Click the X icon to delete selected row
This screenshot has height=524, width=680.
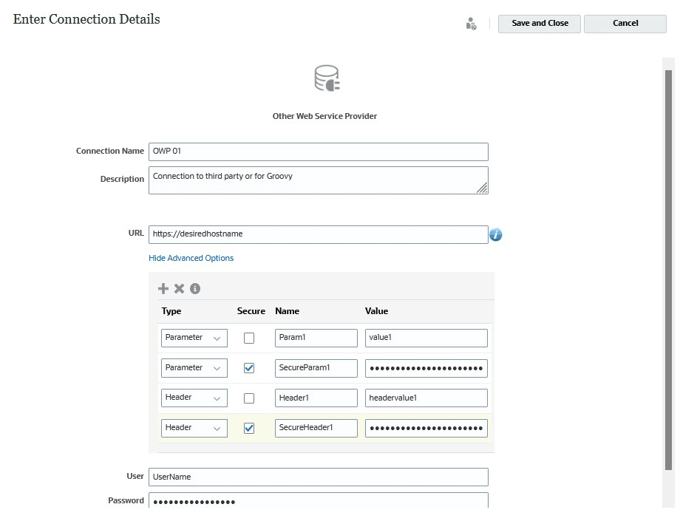point(180,288)
